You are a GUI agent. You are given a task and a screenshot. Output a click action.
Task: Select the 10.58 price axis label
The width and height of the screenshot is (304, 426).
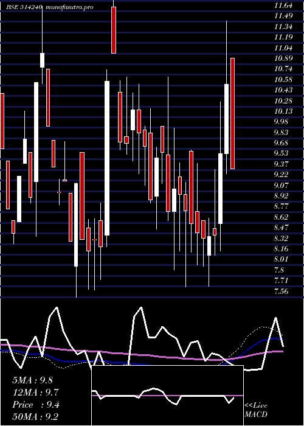[x=283, y=80]
